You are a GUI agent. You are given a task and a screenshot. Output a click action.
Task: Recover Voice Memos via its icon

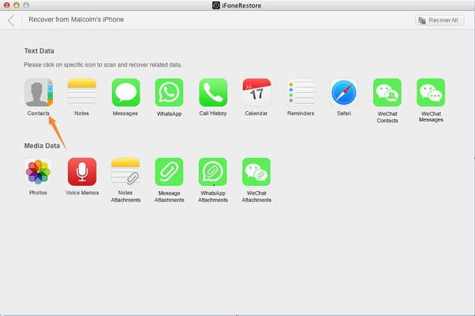coord(82,172)
